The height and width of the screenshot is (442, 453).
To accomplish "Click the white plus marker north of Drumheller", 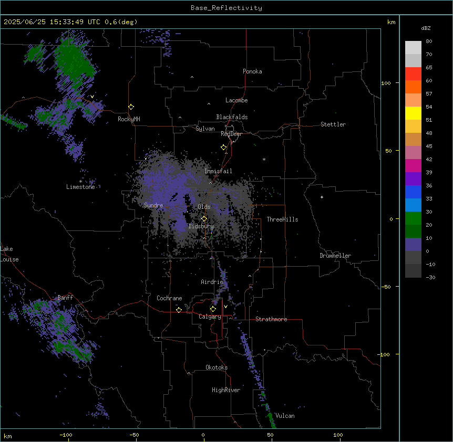I will 322,197.
